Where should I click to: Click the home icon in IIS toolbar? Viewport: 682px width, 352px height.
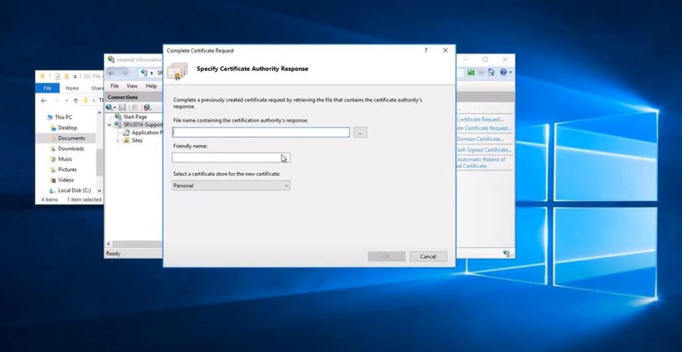[x=492, y=72]
